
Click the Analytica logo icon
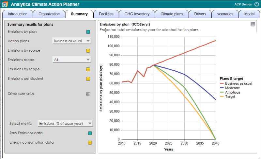pyautogui.click(x=5, y=4)
